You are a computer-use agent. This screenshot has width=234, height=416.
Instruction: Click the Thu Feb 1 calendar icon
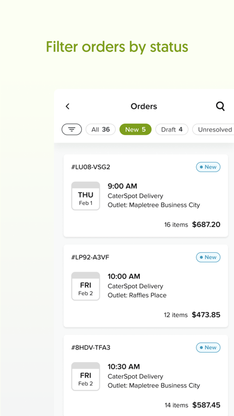(85, 196)
